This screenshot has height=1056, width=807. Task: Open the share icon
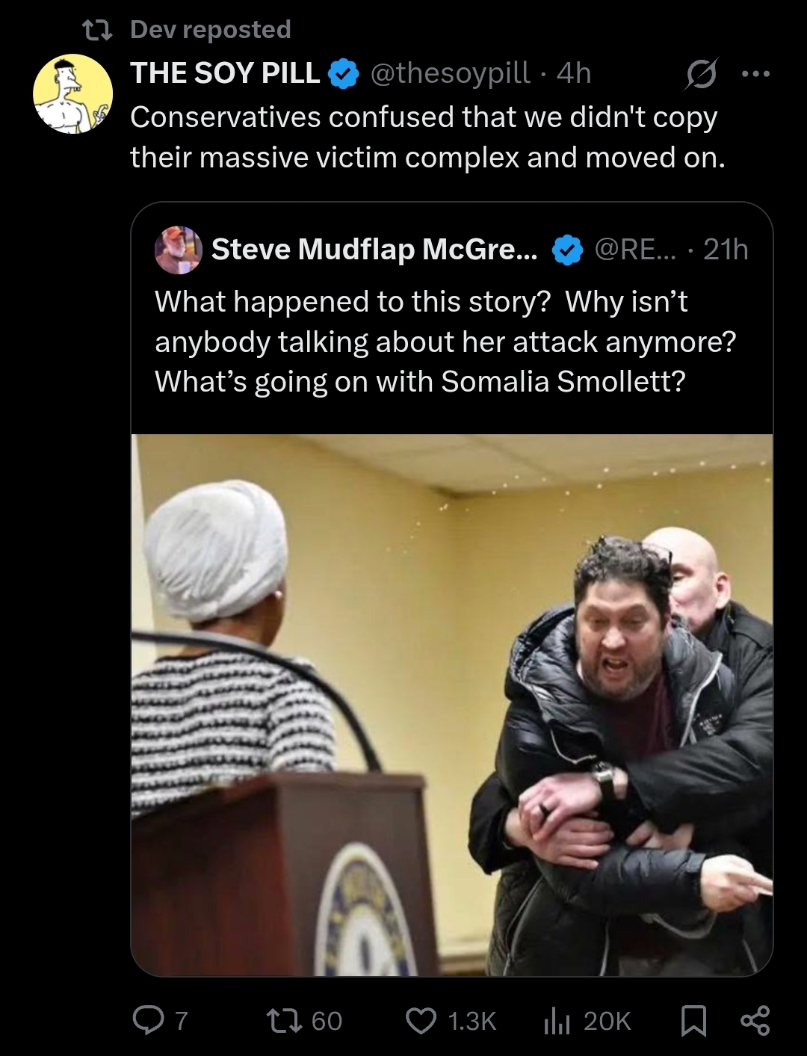(755, 1021)
